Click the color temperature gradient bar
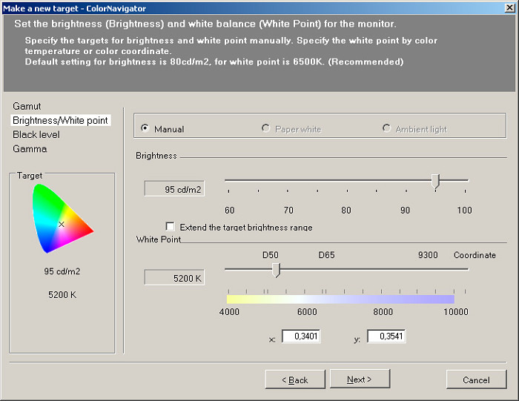The height and width of the screenshot is (401, 519). (340, 299)
